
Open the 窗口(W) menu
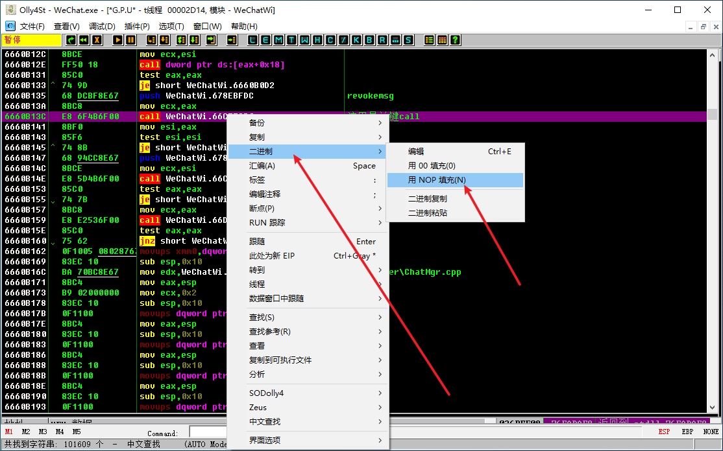click(208, 26)
